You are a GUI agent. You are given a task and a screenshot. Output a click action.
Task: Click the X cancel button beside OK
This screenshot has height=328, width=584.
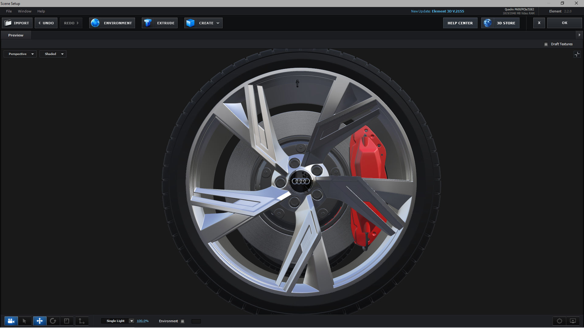(x=539, y=23)
